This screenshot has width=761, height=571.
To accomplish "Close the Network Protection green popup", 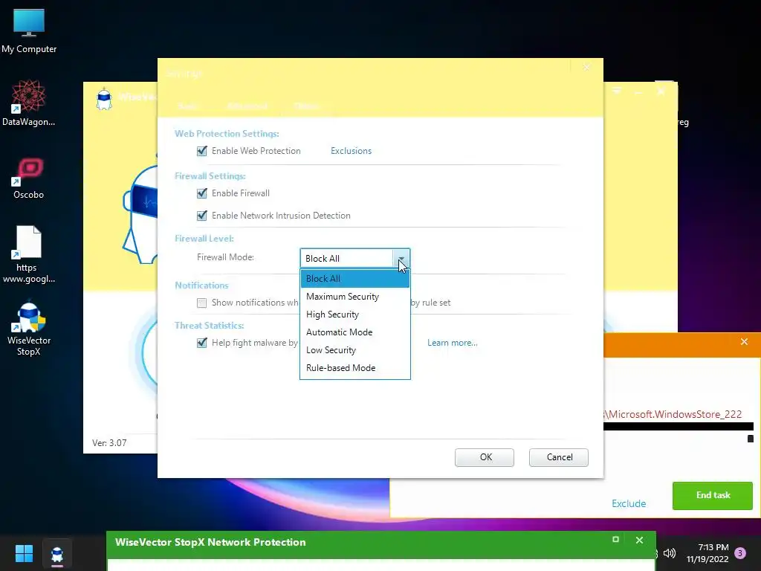I will 639,540.
